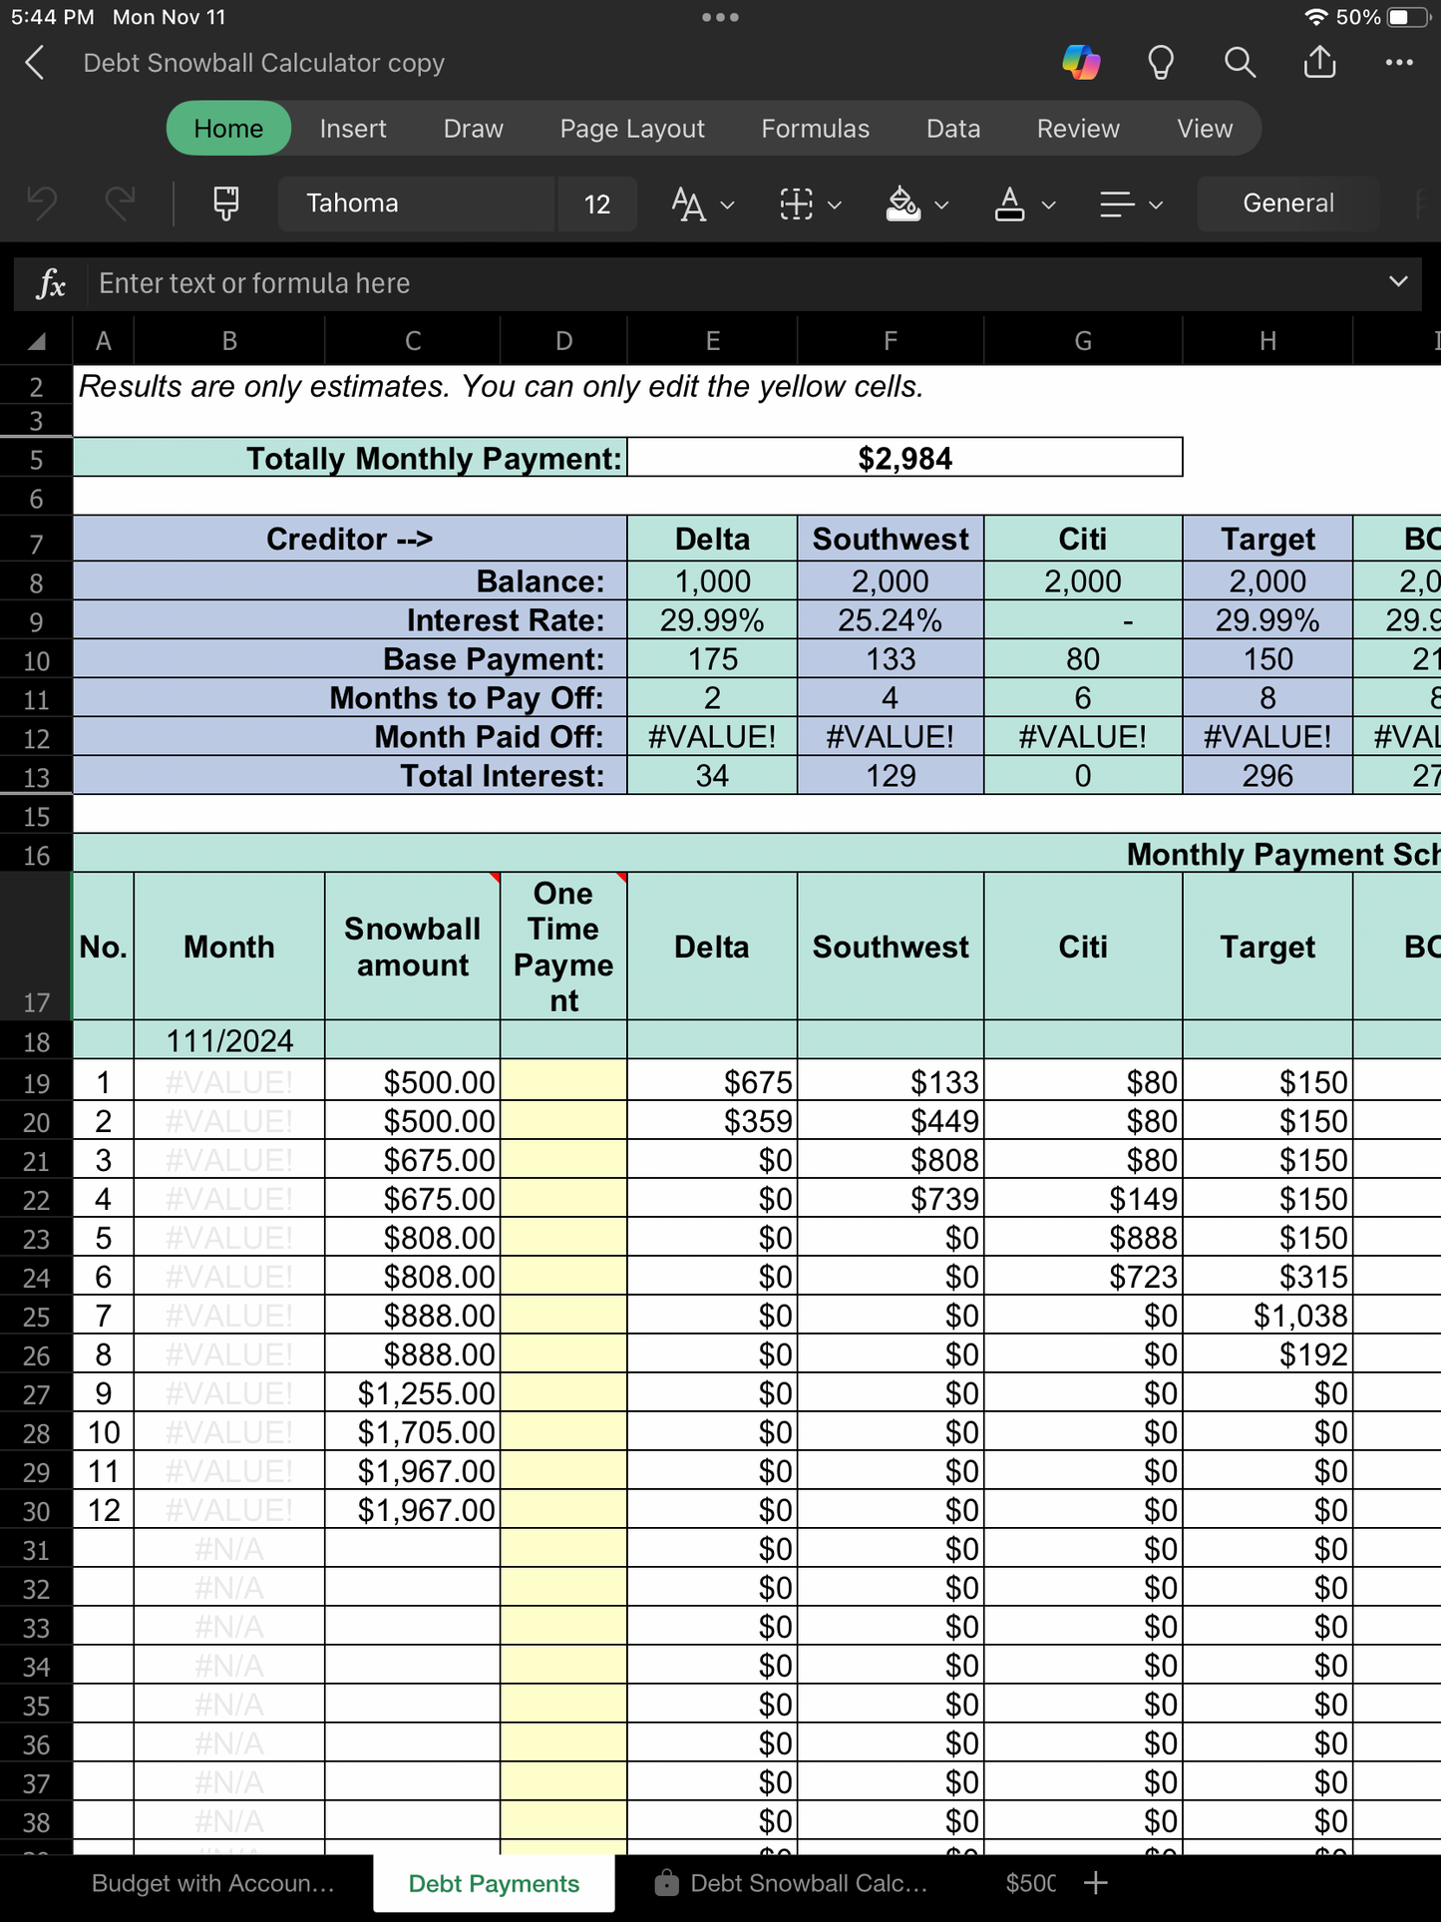Open the Review tab
This screenshot has width=1441, height=1922.
pyautogui.click(x=1078, y=129)
